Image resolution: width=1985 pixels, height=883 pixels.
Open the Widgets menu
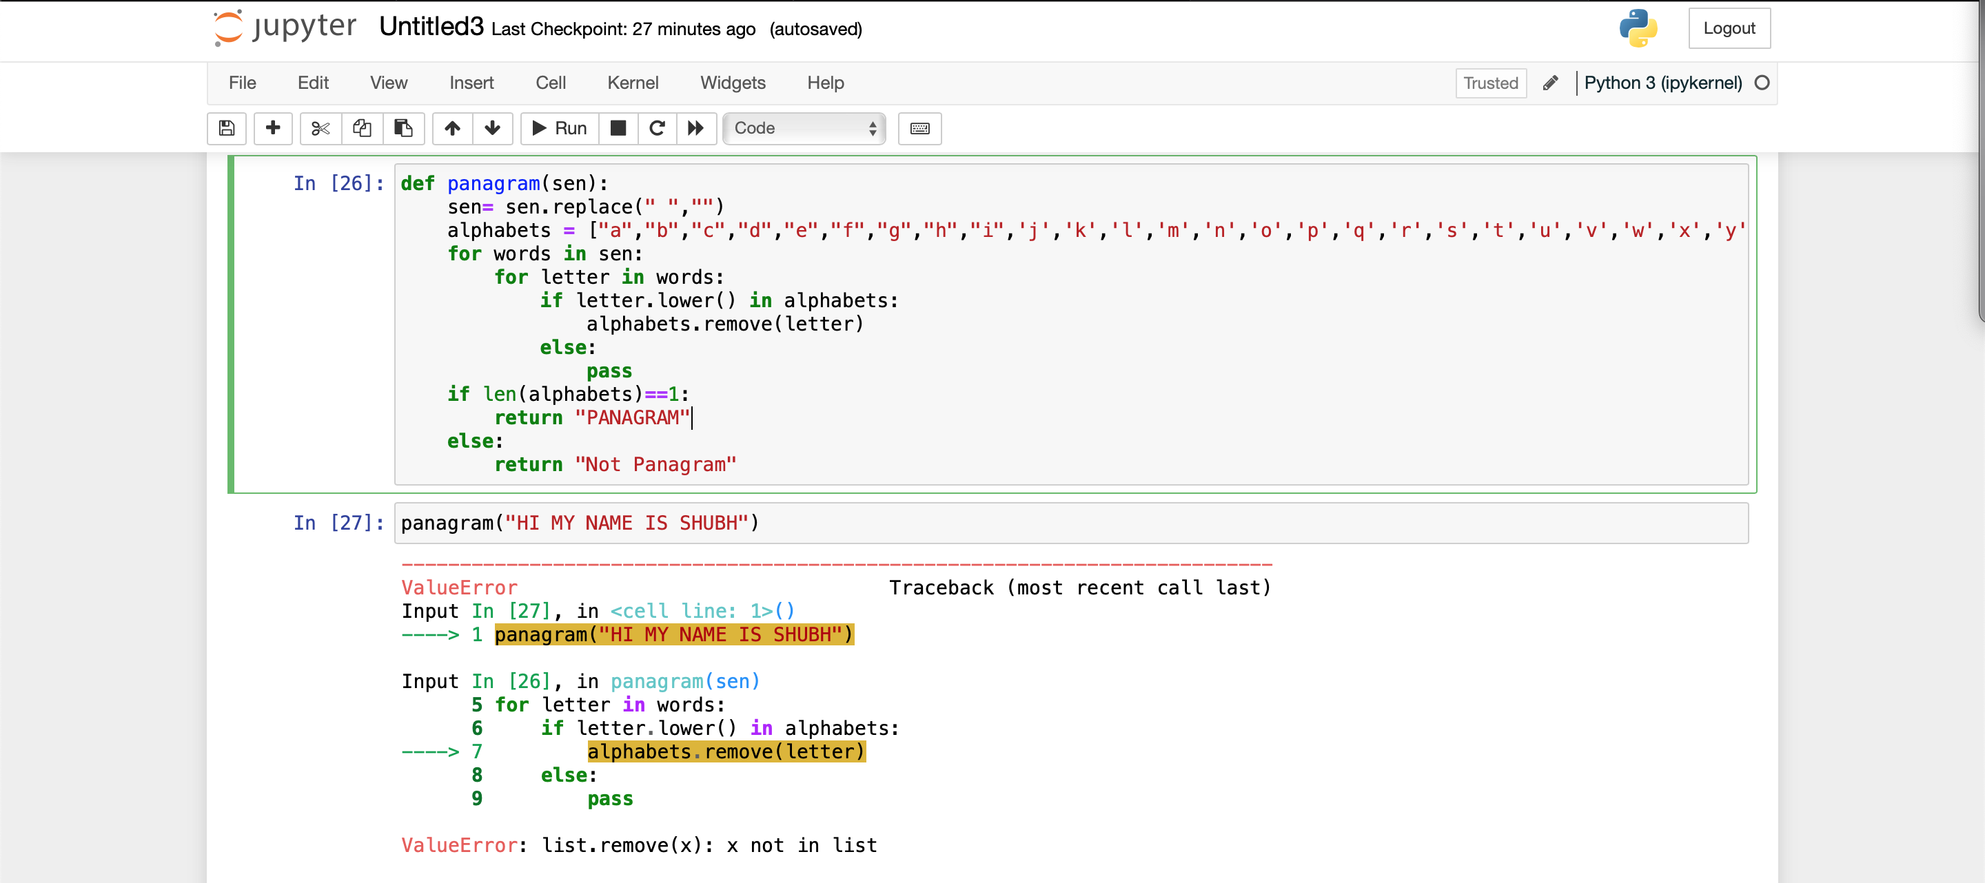732,83
